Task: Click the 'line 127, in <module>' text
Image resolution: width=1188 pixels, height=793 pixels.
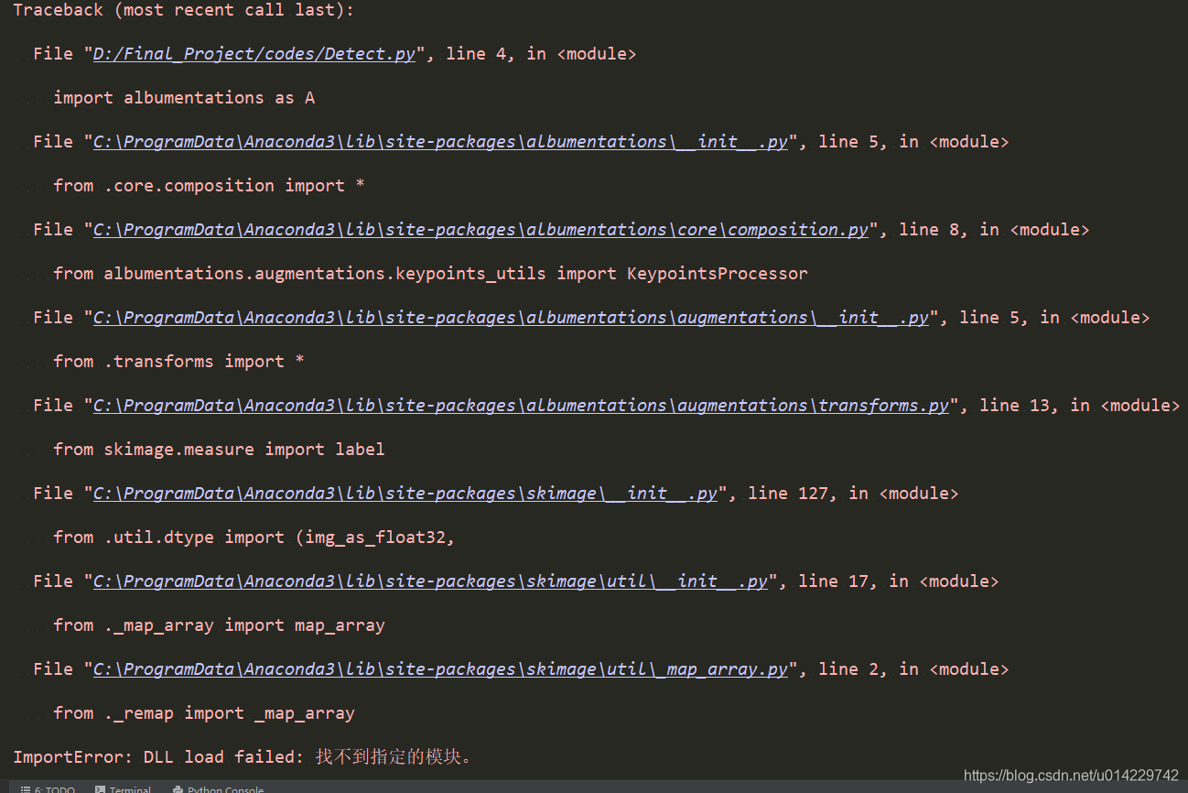Action: point(853,494)
